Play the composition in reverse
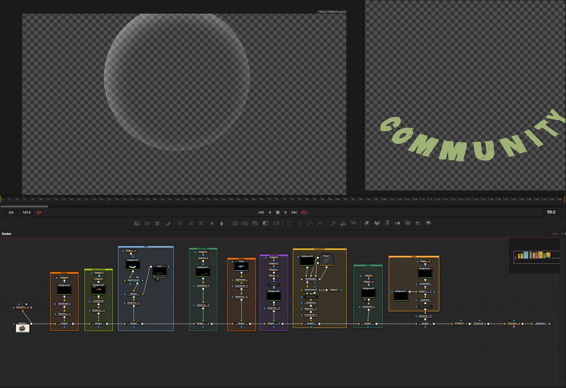The width and height of the screenshot is (566, 388). [x=269, y=212]
